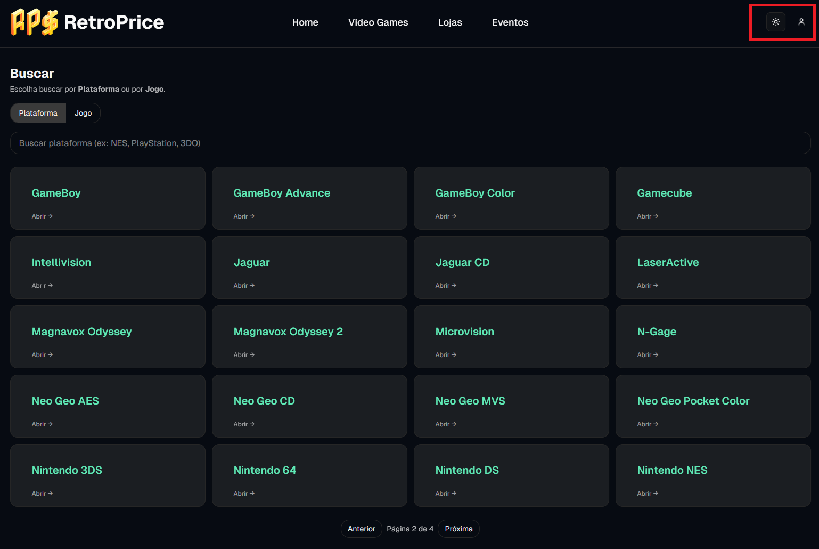The width and height of the screenshot is (819, 549).
Task: Select the Magnavox Odyssey 2 title
Action: (288, 332)
